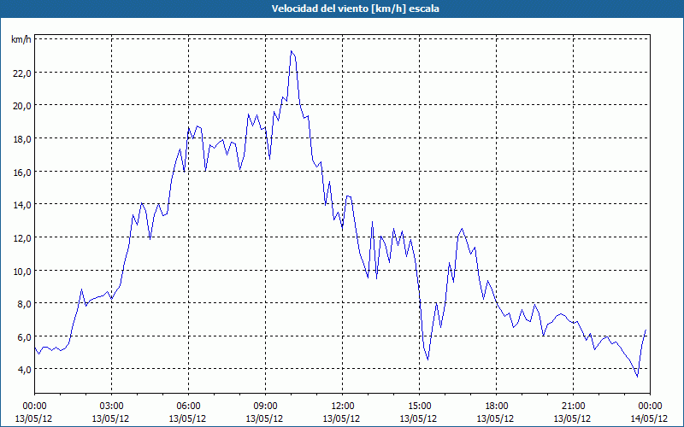Click the '03:00' time label
Image resolution: width=684 pixels, height=427 pixels.
[111, 407]
